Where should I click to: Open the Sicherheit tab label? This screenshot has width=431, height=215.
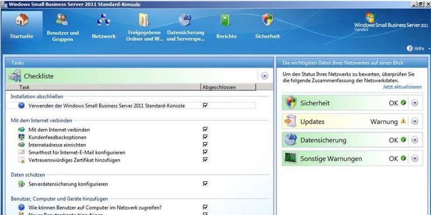click(x=267, y=36)
